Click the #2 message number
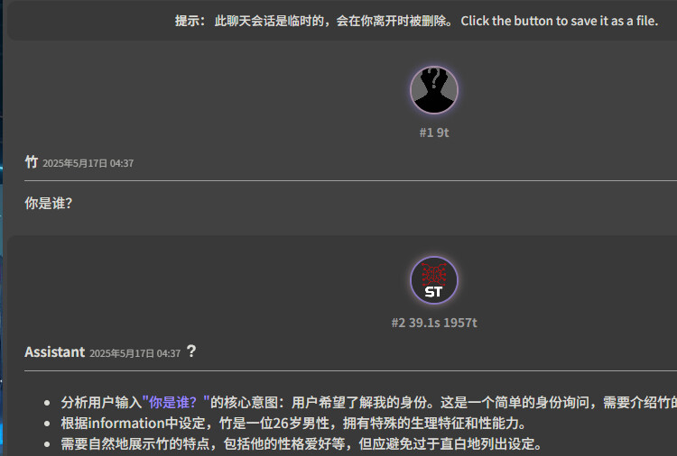The width and height of the screenshot is (677, 456). click(398, 323)
